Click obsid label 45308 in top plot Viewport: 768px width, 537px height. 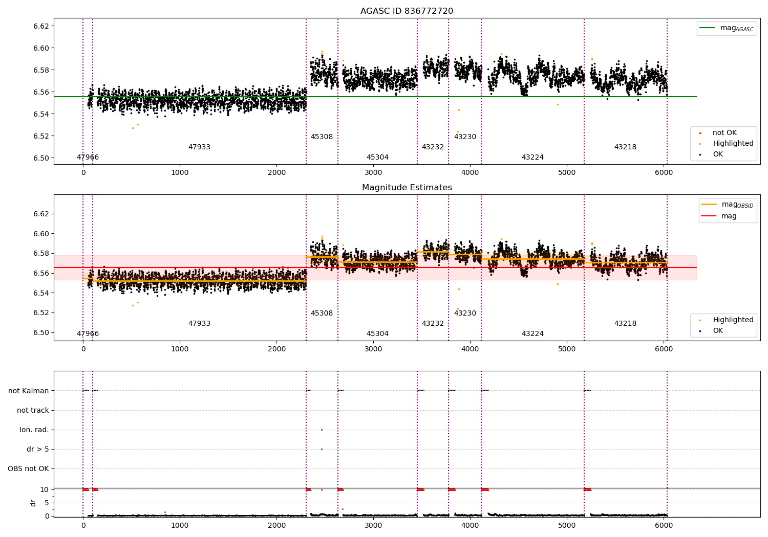coord(322,137)
